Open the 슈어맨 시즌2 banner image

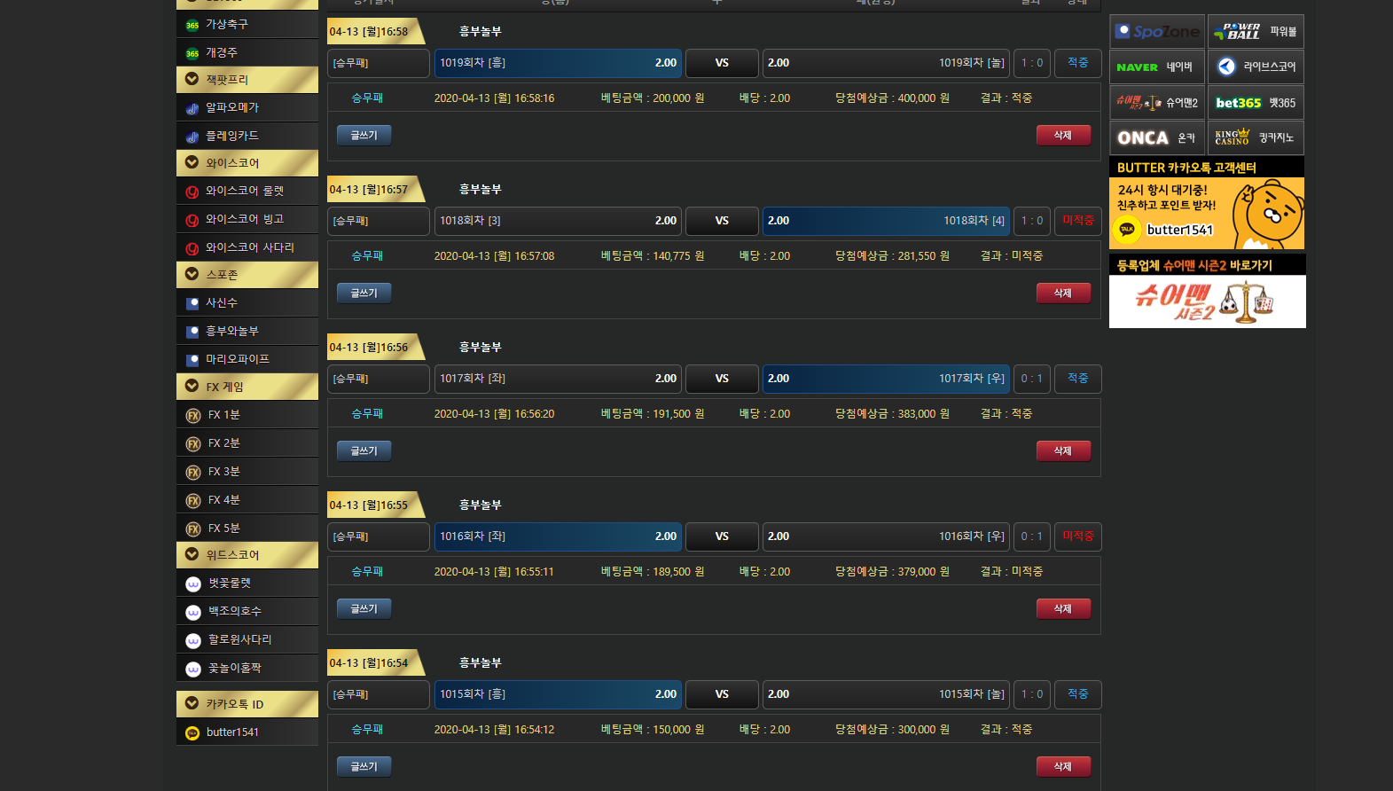[1207, 302]
